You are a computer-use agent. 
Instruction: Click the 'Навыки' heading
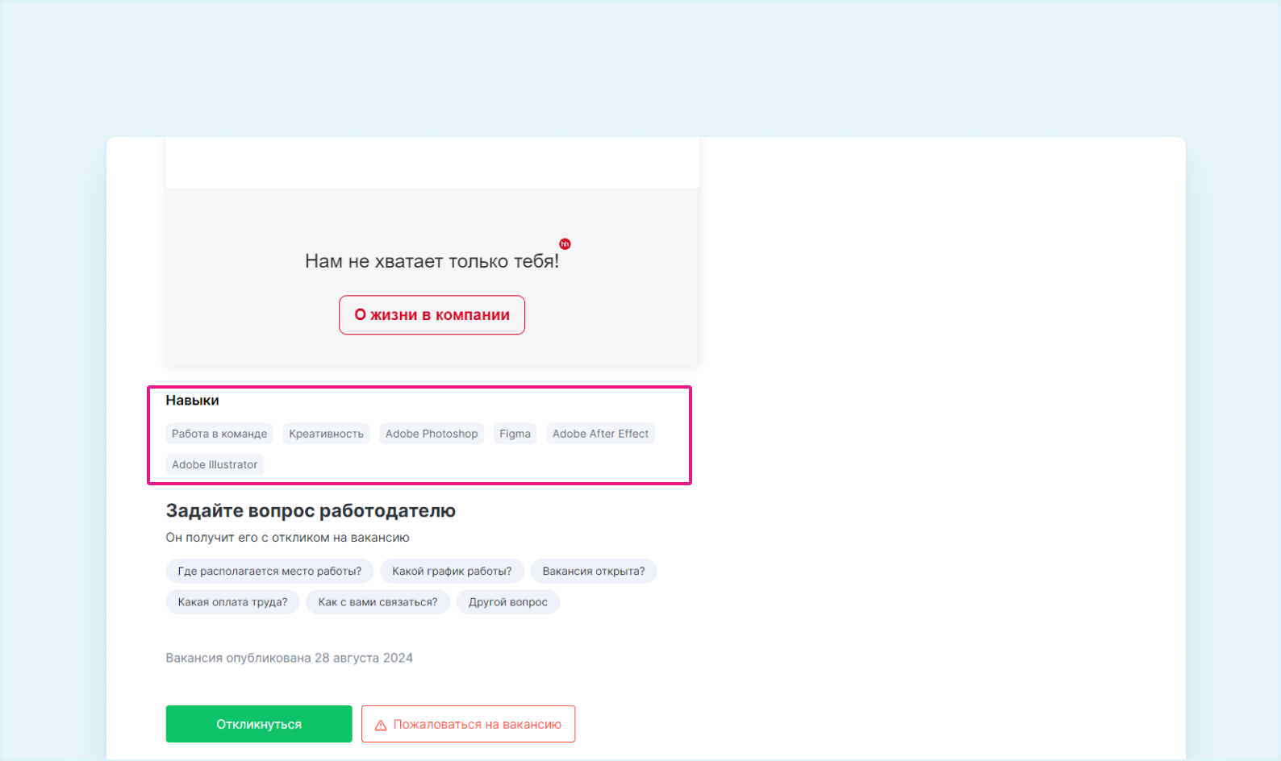pos(192,401)
